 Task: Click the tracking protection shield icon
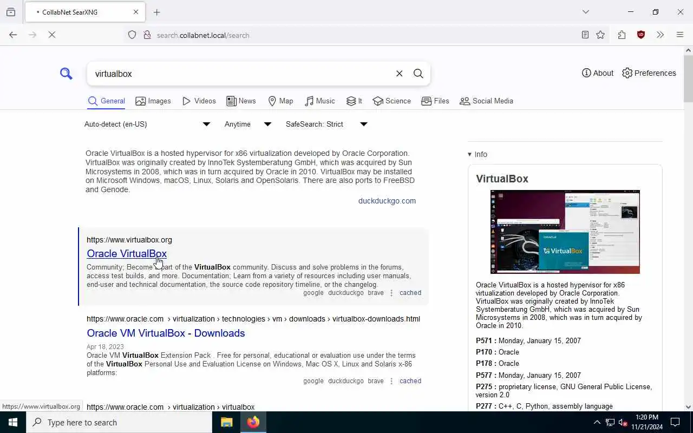coord(132,35)
